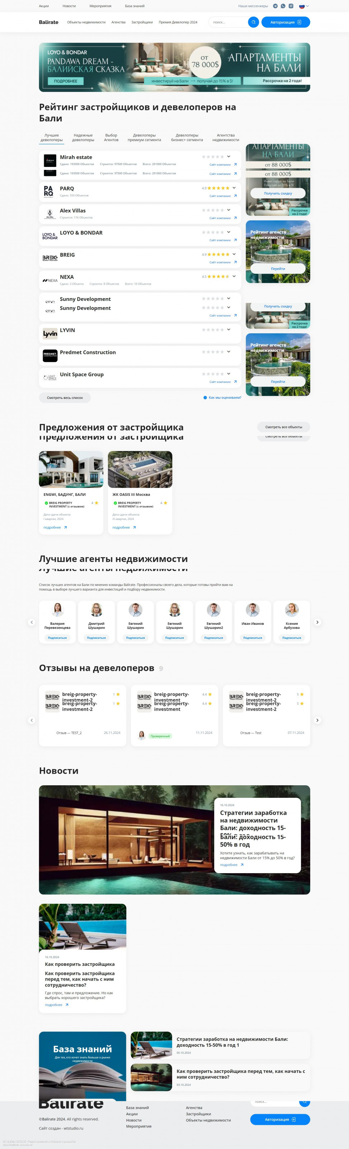Expand the LOYO & BONDAR row

[228, 232]
